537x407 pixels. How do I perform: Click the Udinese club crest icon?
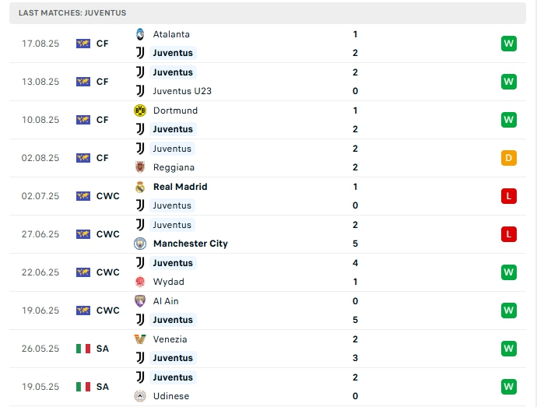(x=140, y=396)
